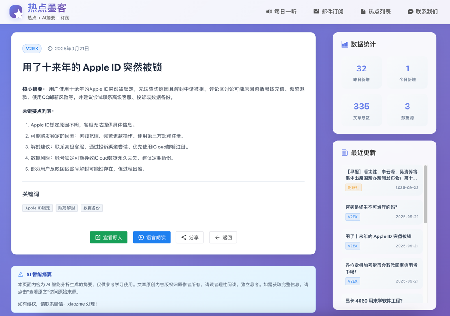Select the 账号解封 keyword tag
Image resolution: width=450 pixels, height=316 pixels.
click(67, 208)
